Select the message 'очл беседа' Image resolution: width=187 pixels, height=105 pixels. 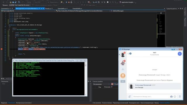pos(139,87)
